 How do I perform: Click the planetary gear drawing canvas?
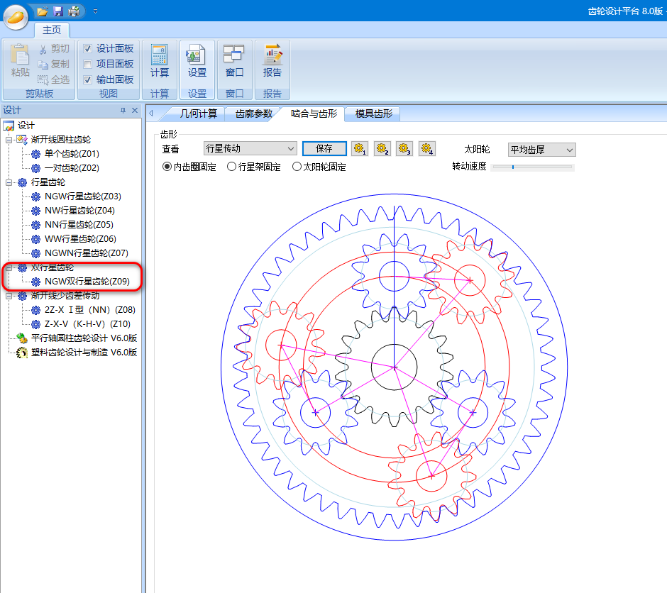[x=395, y=367]
